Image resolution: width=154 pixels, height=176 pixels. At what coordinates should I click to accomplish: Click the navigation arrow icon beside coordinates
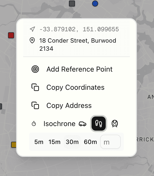(x=32, y=29)
